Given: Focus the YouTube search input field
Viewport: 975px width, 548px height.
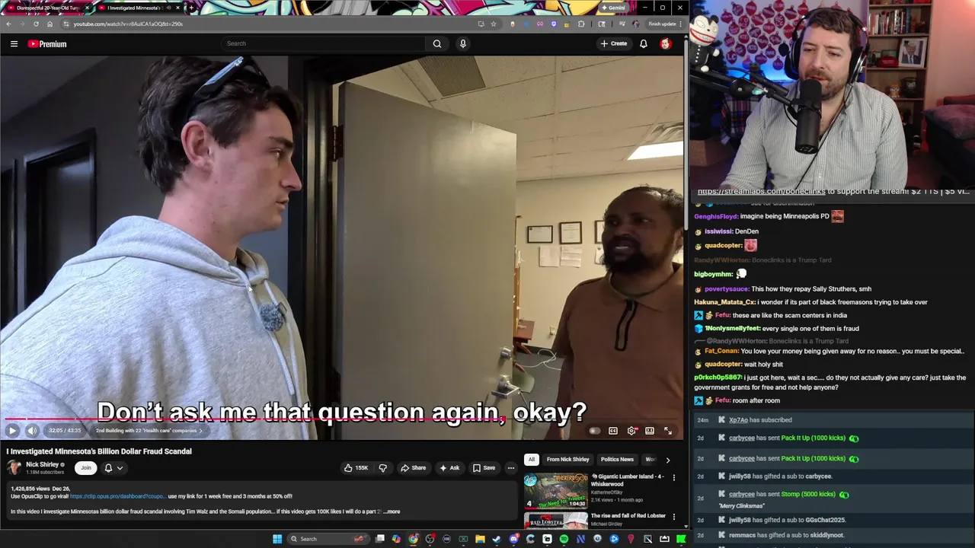Looking at the screenshot, I should (x=324, y=43).
